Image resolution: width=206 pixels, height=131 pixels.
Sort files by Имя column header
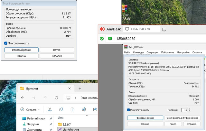coord(61,118)
